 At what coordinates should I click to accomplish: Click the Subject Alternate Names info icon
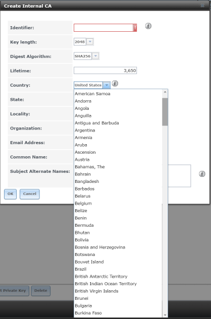pyautogui.click(x=202, y=174)
